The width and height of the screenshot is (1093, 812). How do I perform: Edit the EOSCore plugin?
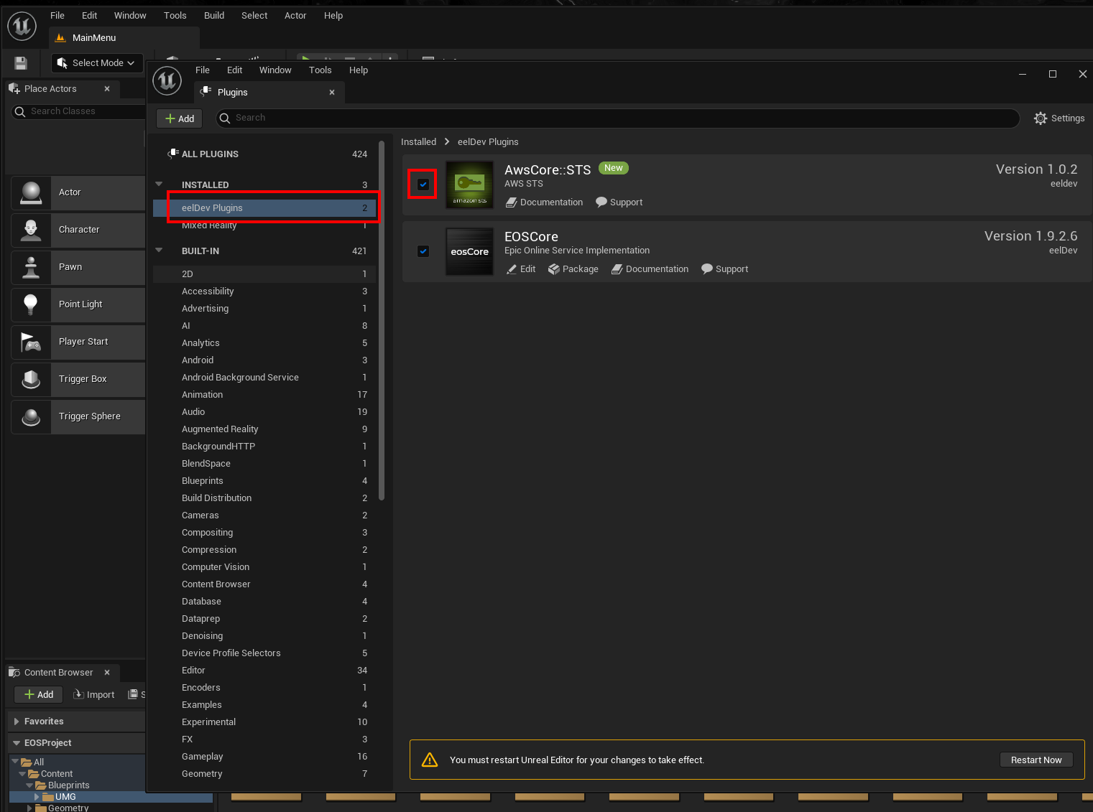pyautogui.click(x=521, y=269)
